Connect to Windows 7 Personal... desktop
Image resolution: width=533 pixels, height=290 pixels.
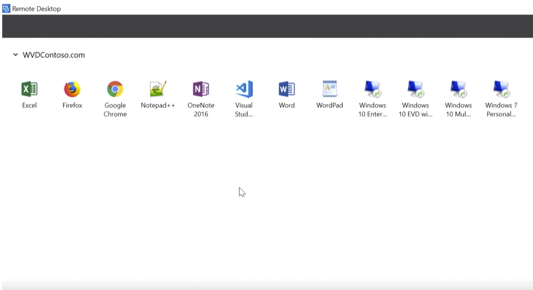(501, 89)
